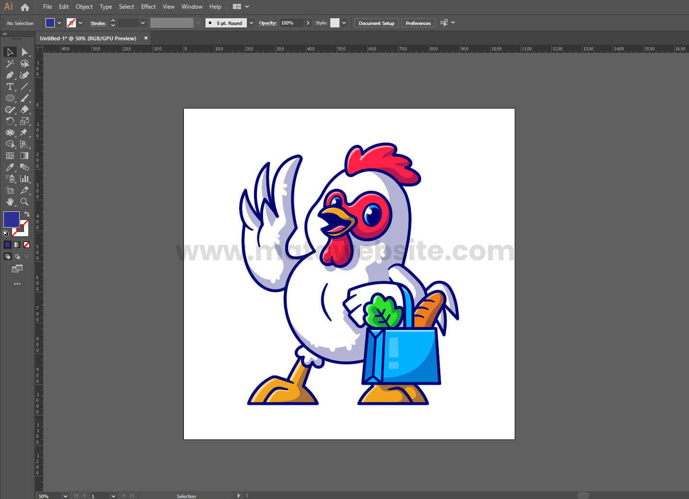Select the Pen tool
689x499 pixels.
tap(10, 75)
